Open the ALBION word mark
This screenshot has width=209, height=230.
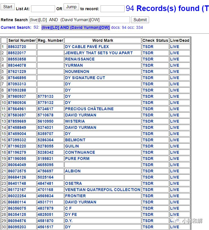[73, 171]
